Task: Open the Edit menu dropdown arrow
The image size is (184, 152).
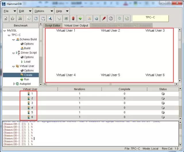Action: point(30,11)
